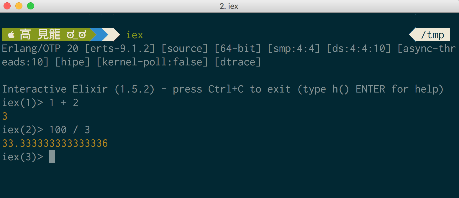Maximize the window with the green button
This screenshot has width=459, height=198.
(x=31, y=6)
